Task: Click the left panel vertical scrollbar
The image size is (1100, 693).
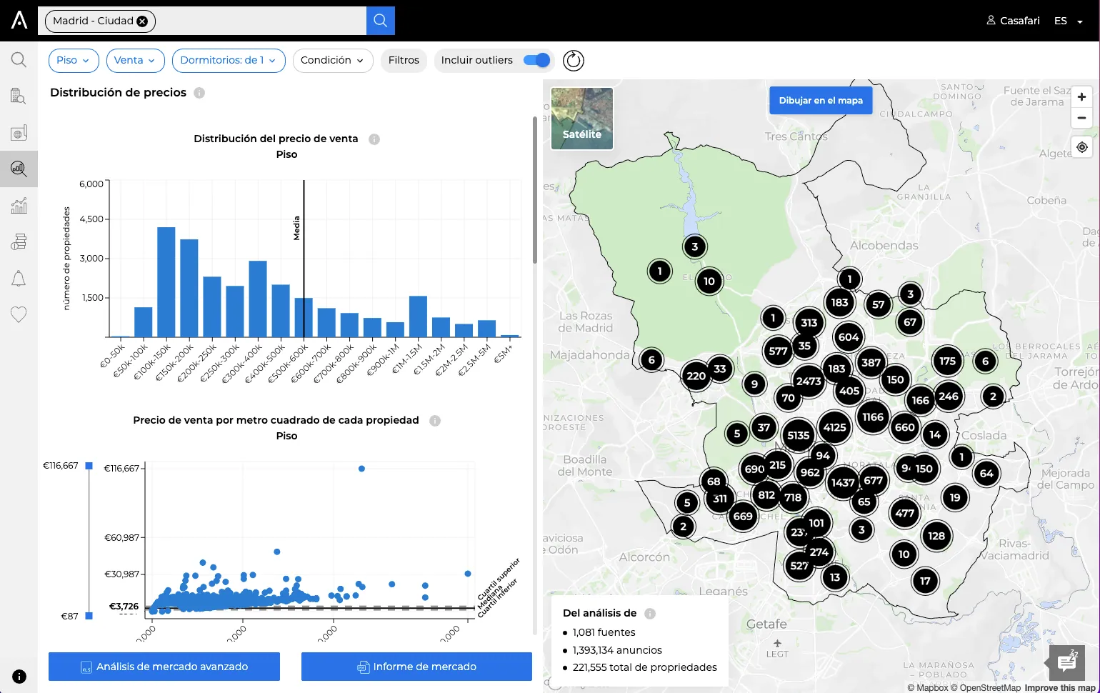Action: pos(535,189)
